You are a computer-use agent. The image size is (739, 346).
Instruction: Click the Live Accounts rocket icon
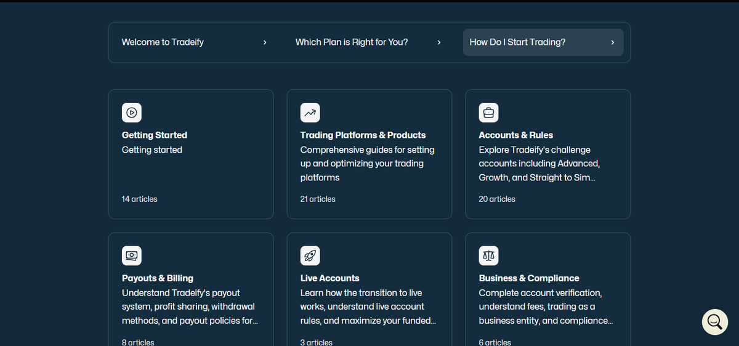coord(310,255)
